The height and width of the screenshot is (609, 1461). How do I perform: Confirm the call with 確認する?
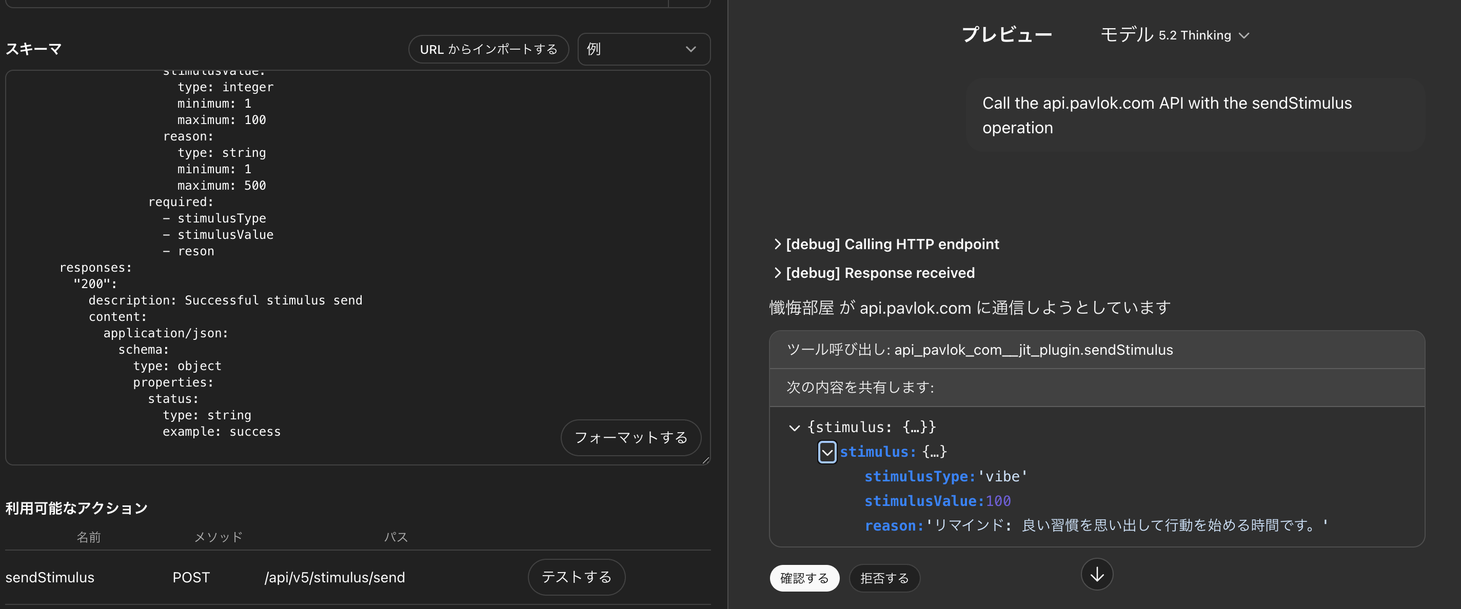pos(804,578)
